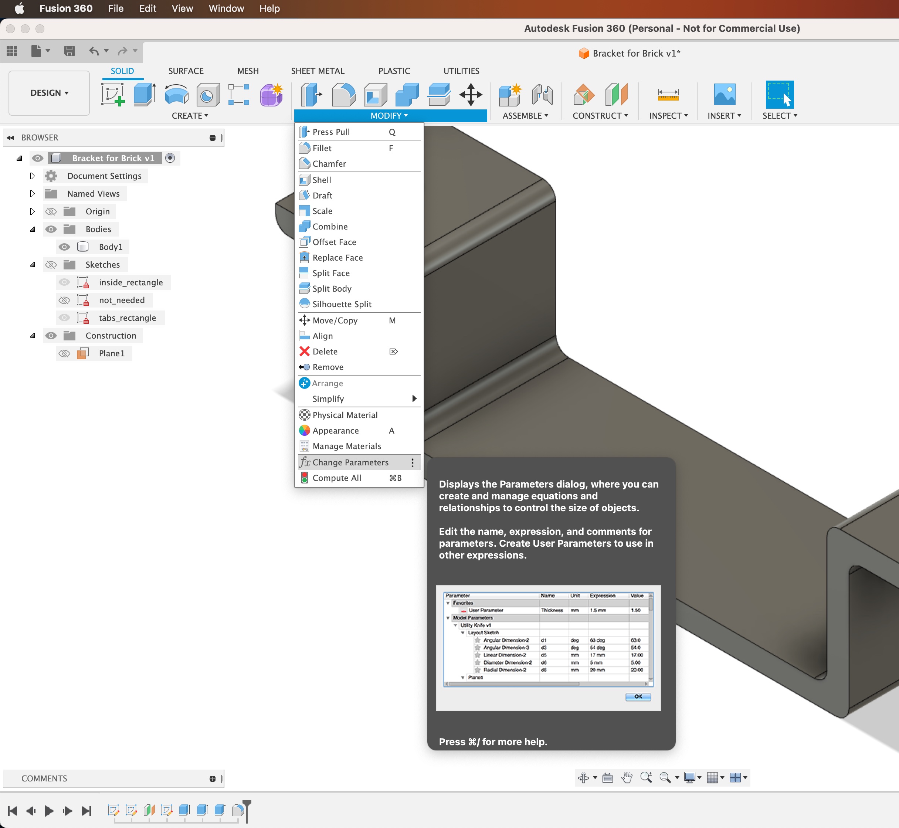Toggle visibility of Bodies folder
The height and width of the screenshot is (828, 899).
(51, 229)
